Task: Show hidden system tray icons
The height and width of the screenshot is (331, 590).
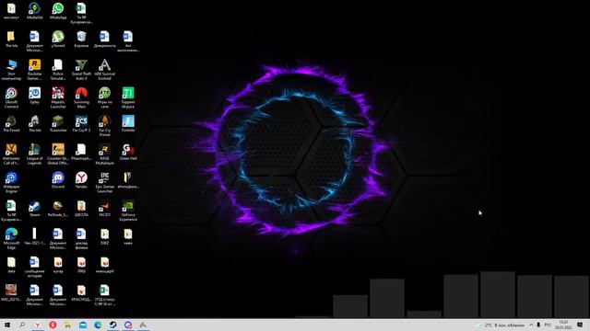Action: tap(531, 325)
